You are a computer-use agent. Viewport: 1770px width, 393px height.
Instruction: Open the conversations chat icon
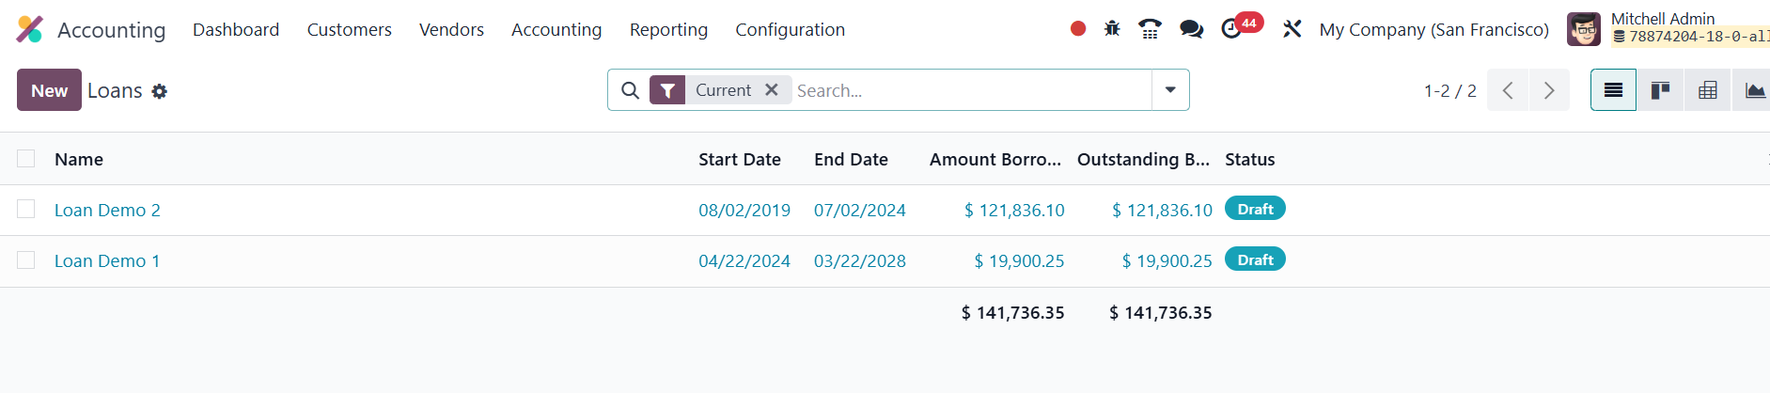click(x=1191, y=29)
